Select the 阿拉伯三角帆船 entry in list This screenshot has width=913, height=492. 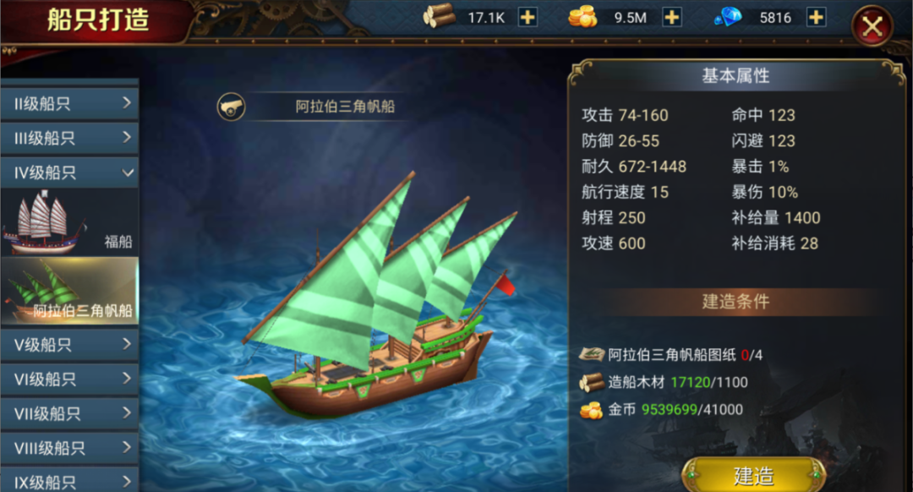coord(69,291)
